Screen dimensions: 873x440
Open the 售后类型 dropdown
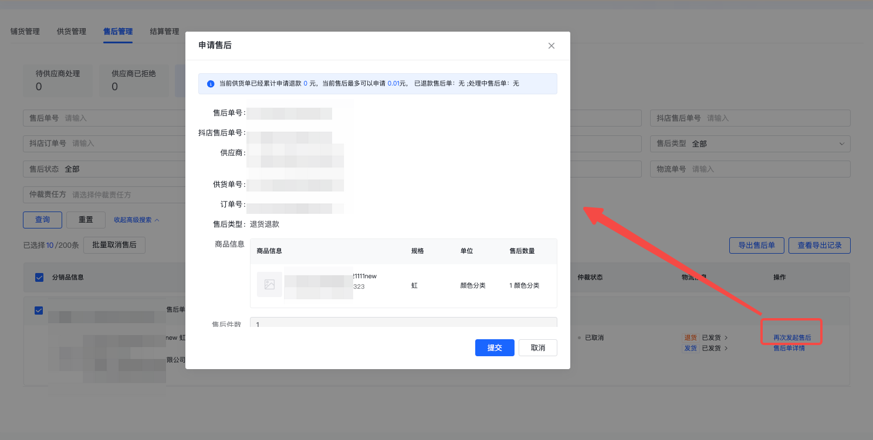[x=750, y=144]
